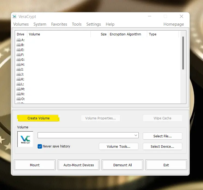Click the large VeraCrypt logo in Volume group
Screen dimensions: 203x190
click(25, 139)
